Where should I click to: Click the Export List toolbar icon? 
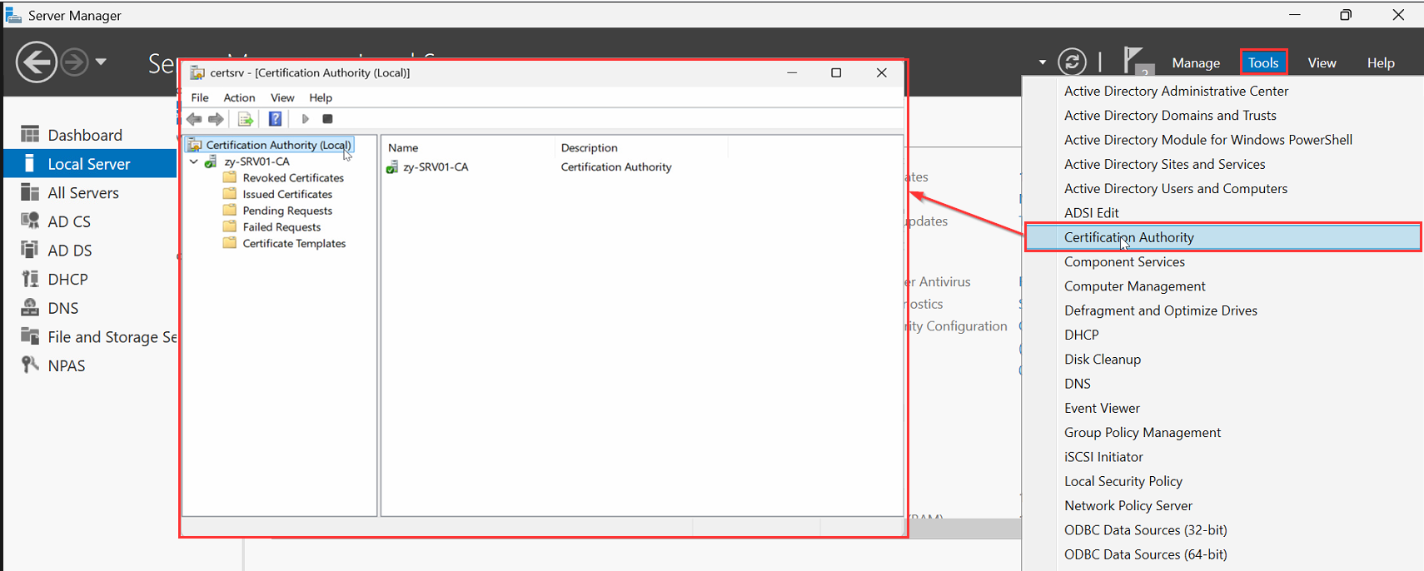click(x=245, y=119)
